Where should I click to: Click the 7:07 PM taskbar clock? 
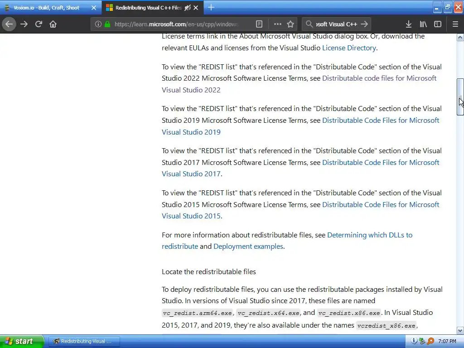click(x=447, y=341)
